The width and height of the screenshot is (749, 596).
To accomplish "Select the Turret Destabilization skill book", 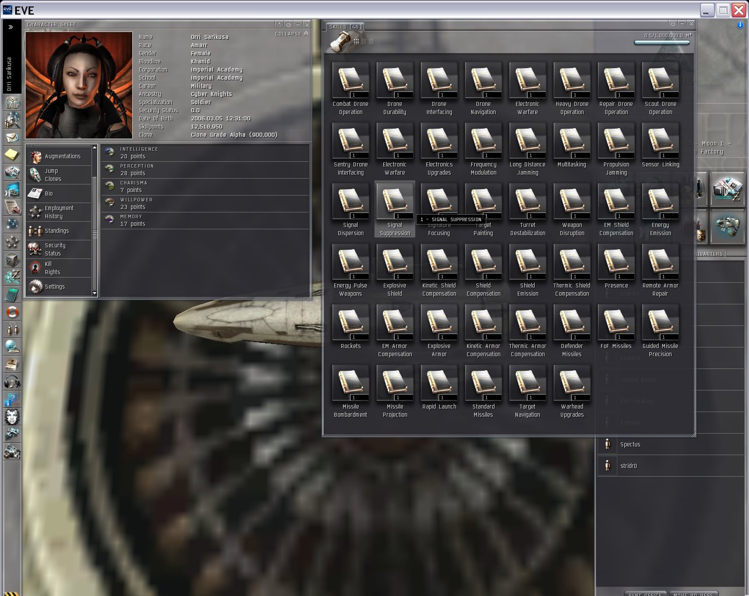I will pyautogui.click(x=528, y=210).
